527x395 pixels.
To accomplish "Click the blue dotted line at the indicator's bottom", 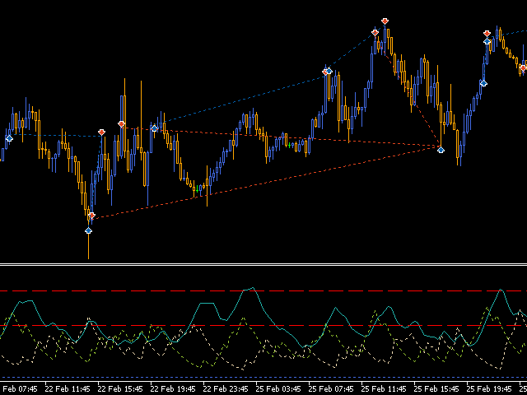I will coord(263,377).
